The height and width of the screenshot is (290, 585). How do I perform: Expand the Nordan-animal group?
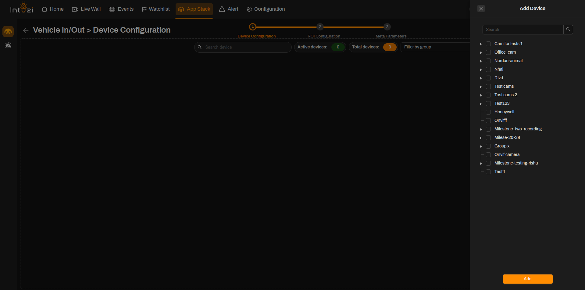click(x=481, y=61)
